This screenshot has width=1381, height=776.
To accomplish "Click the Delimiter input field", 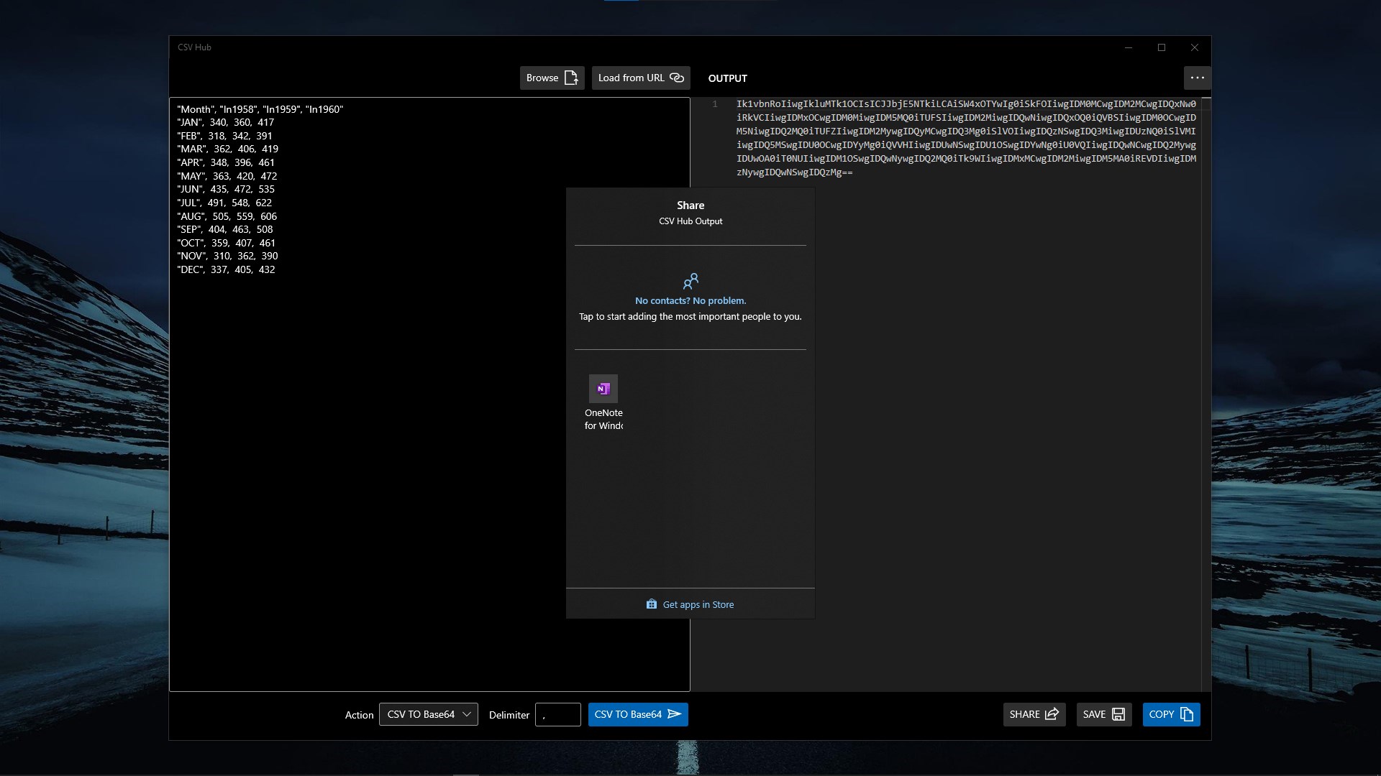I will [558, 714].
